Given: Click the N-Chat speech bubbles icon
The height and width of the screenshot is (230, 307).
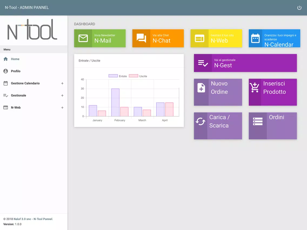Looking at the screenshot, I should tap(141, 38).
